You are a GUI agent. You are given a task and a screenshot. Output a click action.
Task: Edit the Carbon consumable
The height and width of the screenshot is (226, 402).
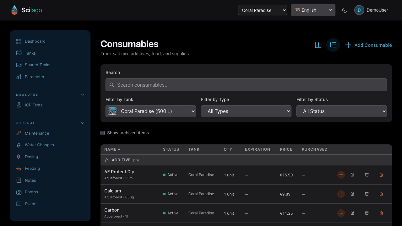[x=352, y=213]
